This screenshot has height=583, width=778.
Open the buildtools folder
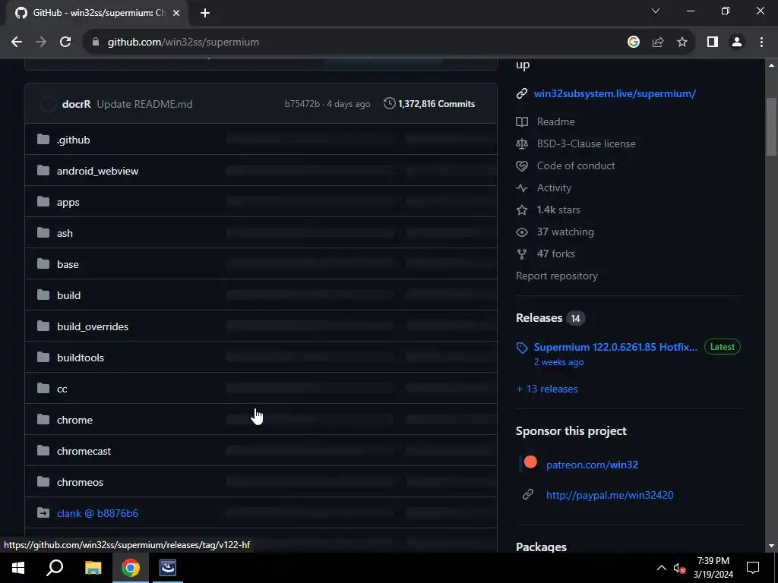(x=81, y=358)
